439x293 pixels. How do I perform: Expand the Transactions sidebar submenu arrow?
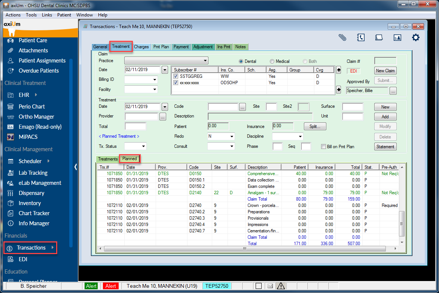point(52,247)
